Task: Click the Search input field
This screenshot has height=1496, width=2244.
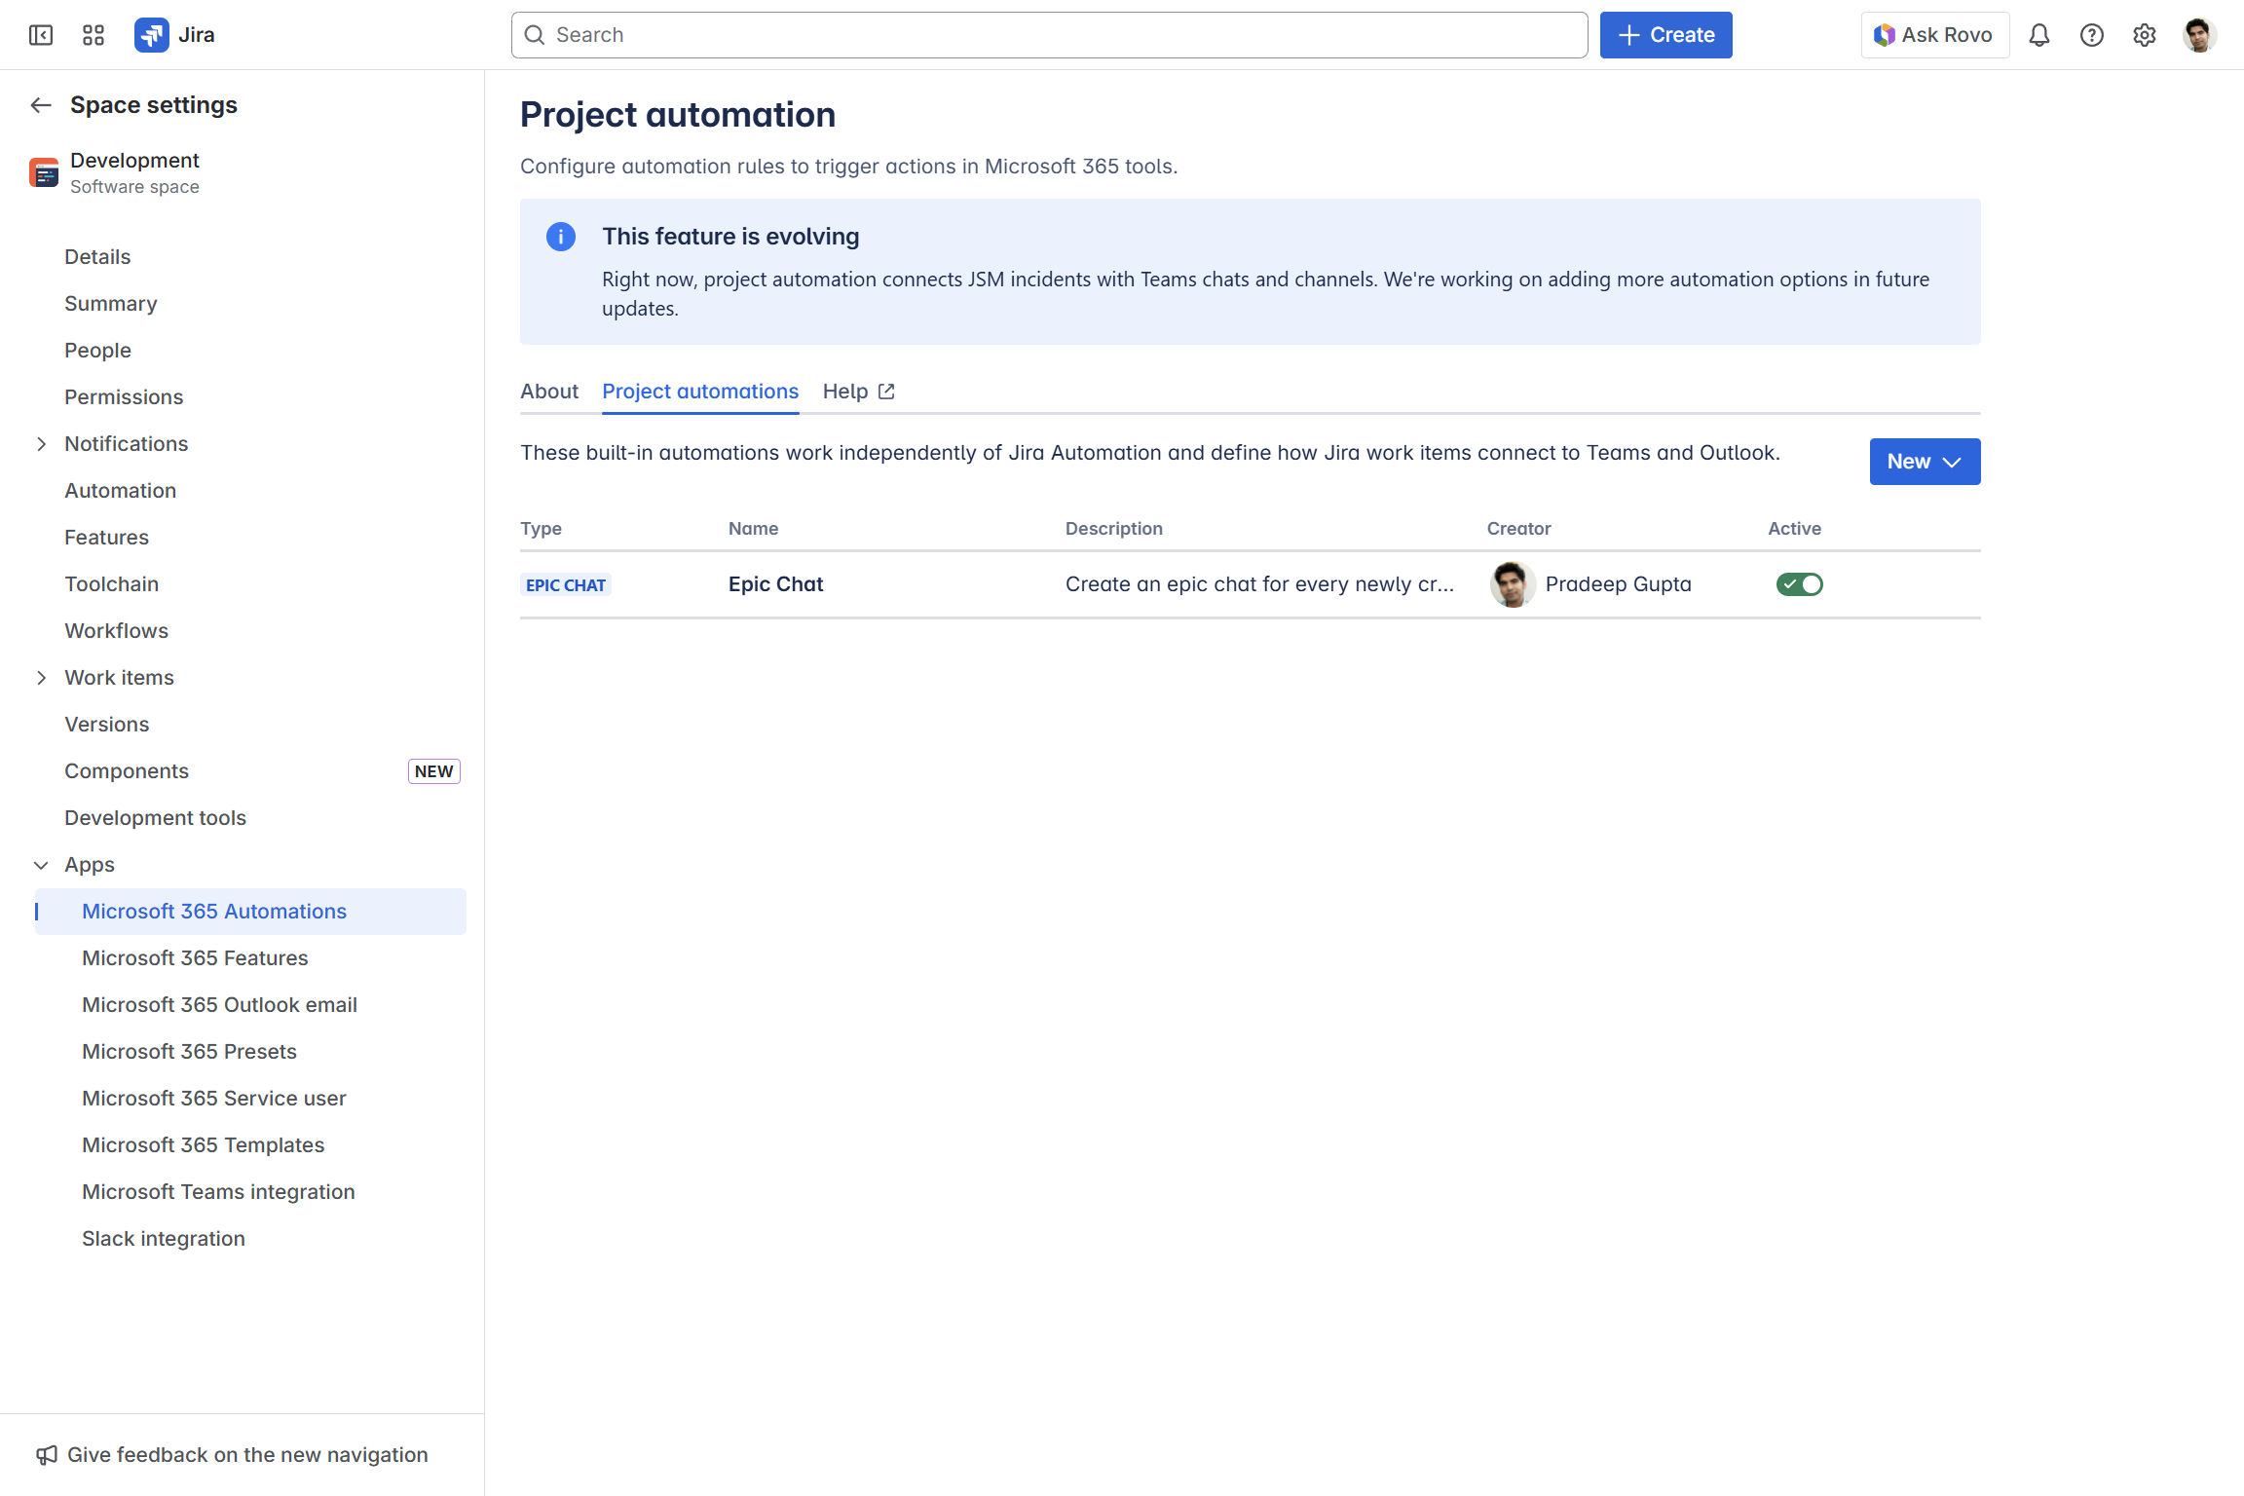Action: pos(1049,35)
